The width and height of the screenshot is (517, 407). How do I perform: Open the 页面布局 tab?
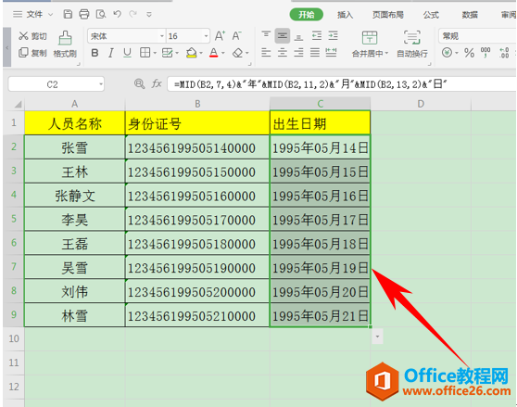(x=387, y=15)
